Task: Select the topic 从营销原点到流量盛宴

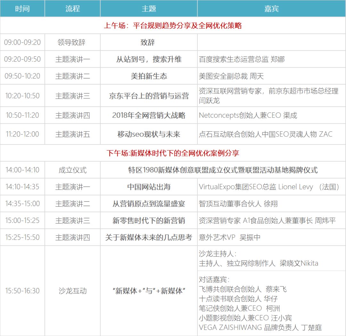Action: click(x=149, y=203)
